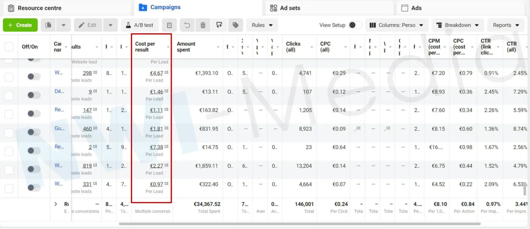Screen dimensions: 530x229
Task: Open the Reports dropdown
Action: (x=506, y=25)
